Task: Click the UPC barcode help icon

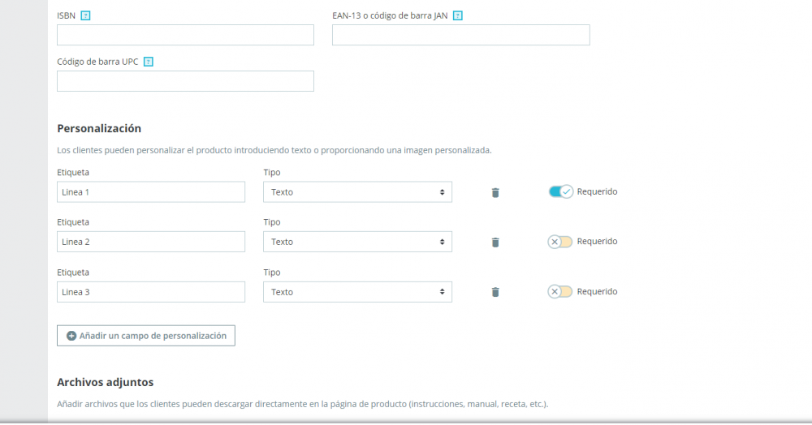Action: (149, 61)
